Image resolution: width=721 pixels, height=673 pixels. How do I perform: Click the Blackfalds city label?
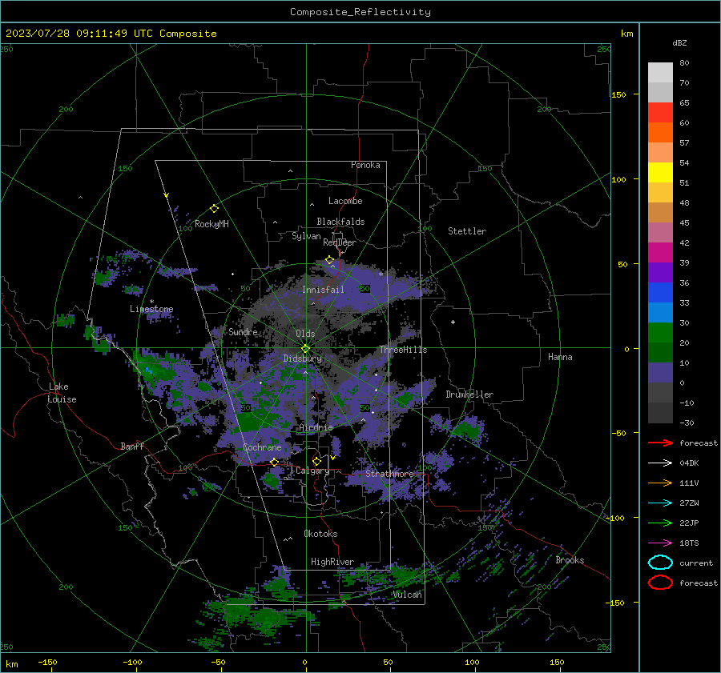click(x=340, y=222)
